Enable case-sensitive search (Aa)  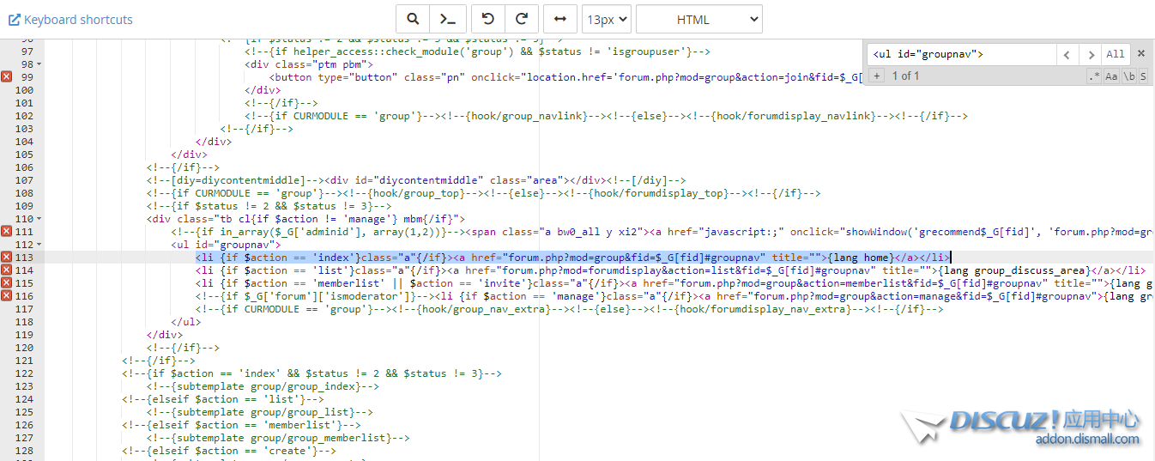click(x=1111, y=76)
